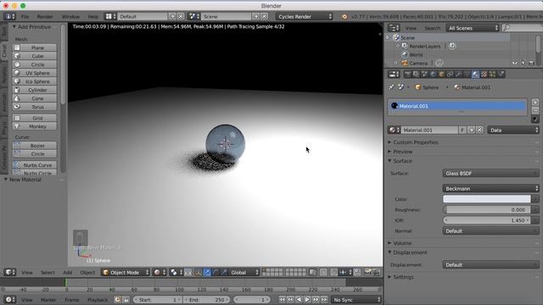Toggle Camera visibility eye in outliner
Screen dimensions: 543x305
click(x=515, y=64)
